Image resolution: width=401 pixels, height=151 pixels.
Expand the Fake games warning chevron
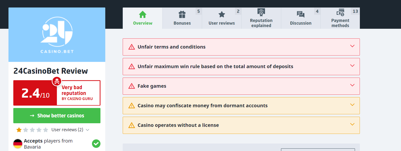pos(352,85)
